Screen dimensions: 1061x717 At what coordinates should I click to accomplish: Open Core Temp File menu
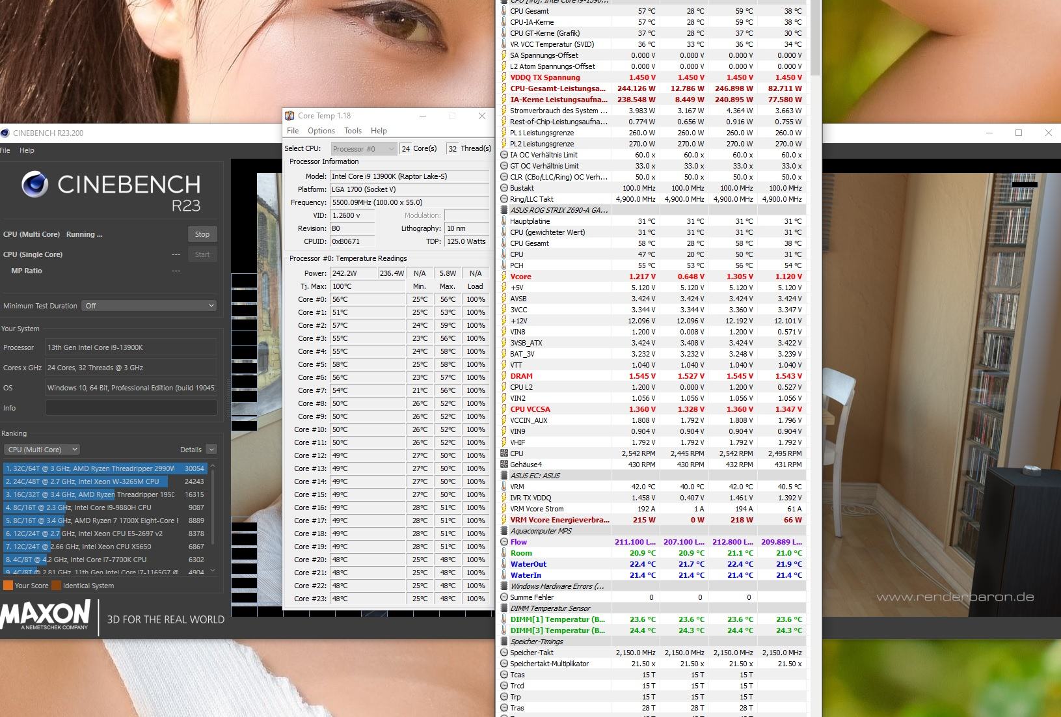click(x=293, y=131)
